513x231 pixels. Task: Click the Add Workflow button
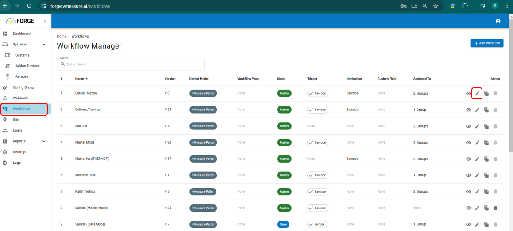click(487, 43)
